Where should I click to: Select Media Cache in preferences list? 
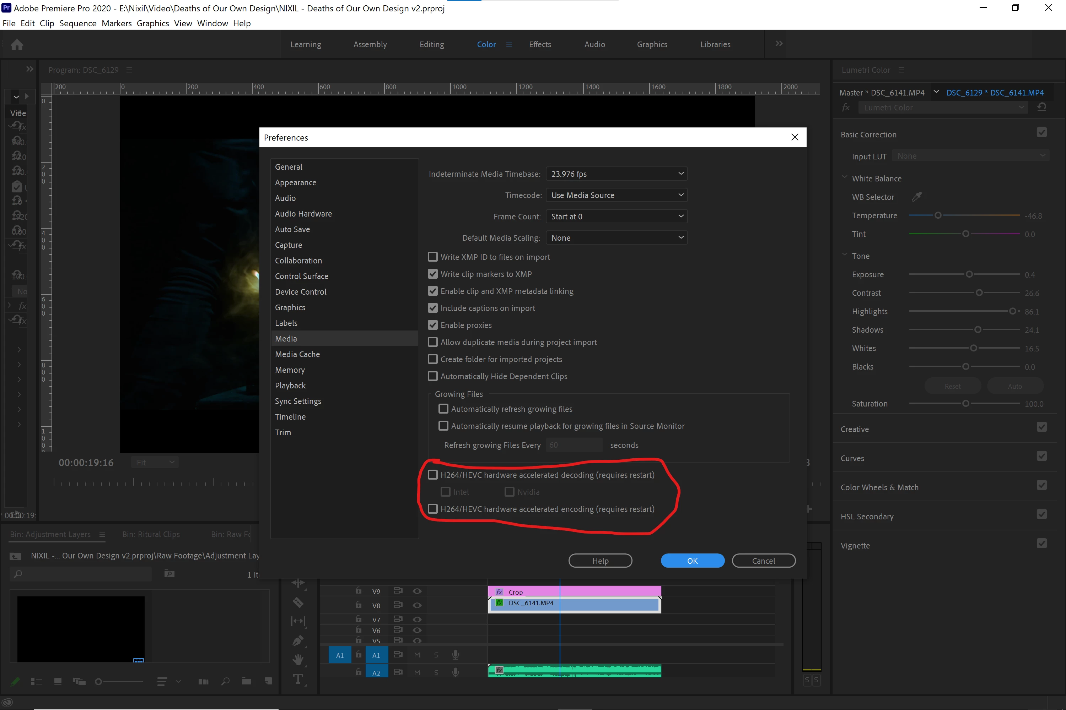pyautogui.click(x=297, y=354)
